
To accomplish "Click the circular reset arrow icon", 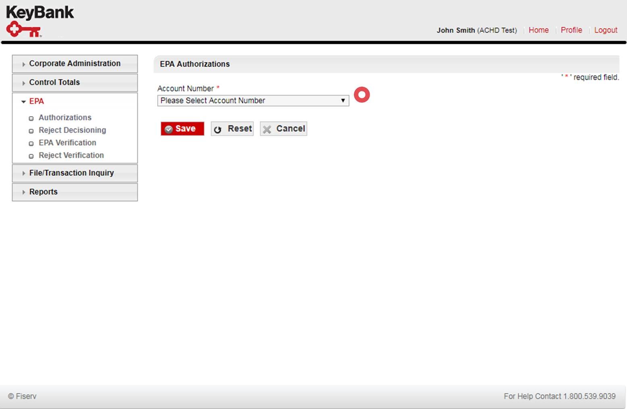I will (x=218, y=129).
